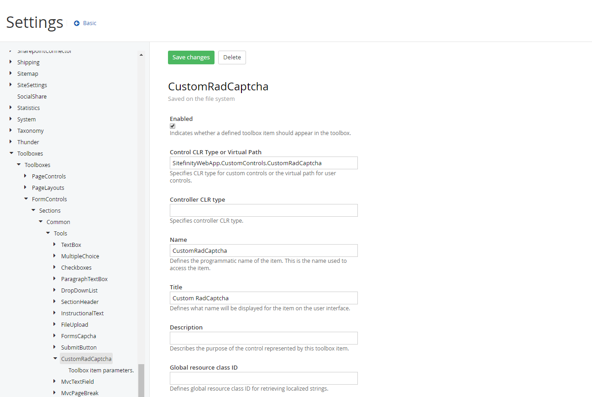The image size is (592, 397).
Task: Click the green Save changes button
Action: tap(191, 57)
